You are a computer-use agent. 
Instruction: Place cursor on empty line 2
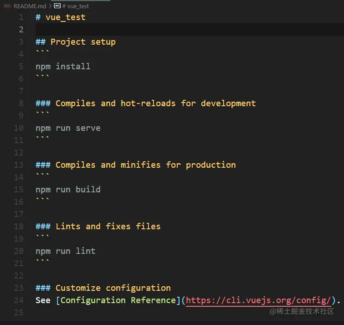coord(190,30)
